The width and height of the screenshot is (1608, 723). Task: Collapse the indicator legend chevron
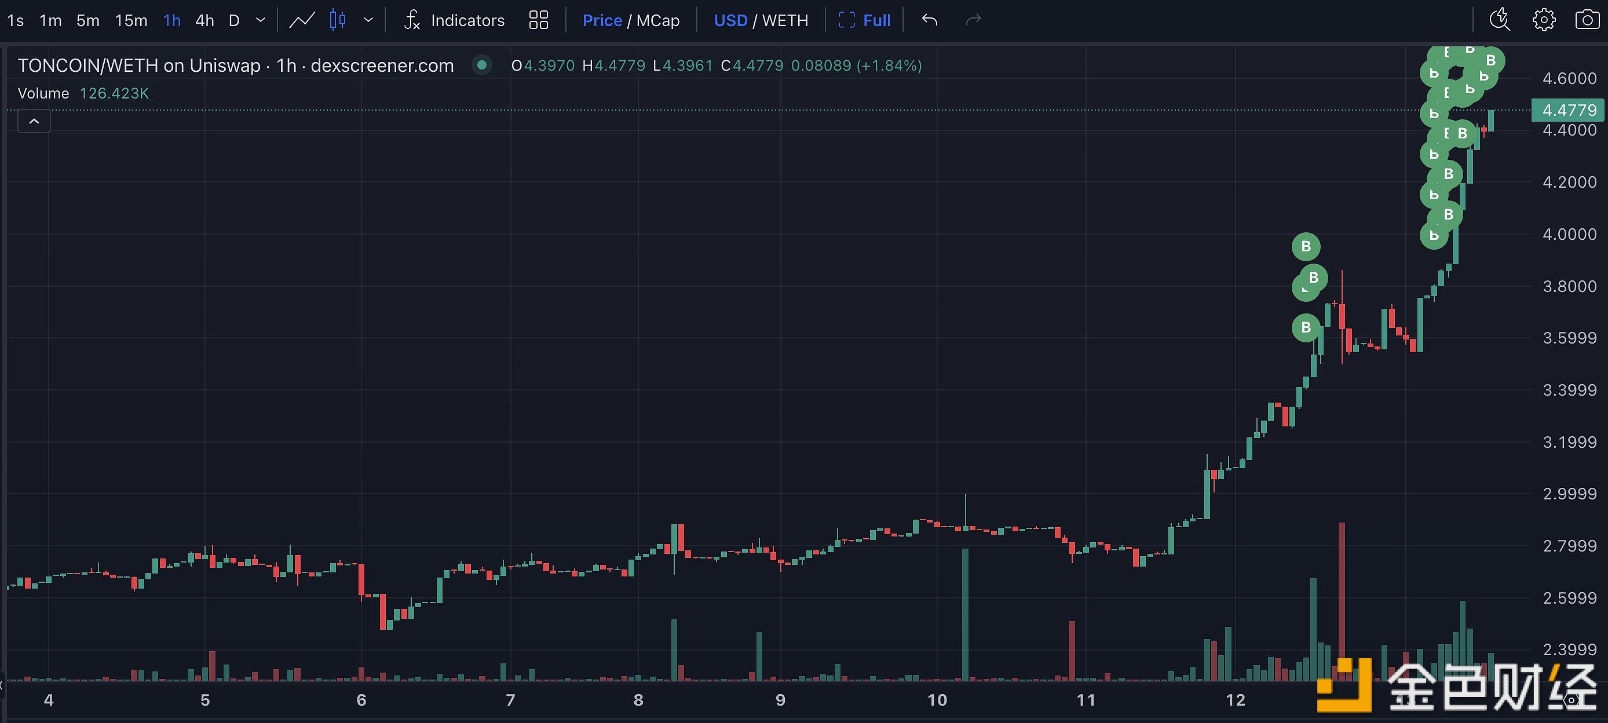pyautogui.click(x=34, y=121)
